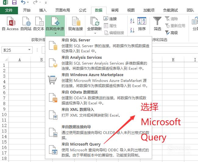
Task: Click the Redo arrow
Action: tap(35, 2)
